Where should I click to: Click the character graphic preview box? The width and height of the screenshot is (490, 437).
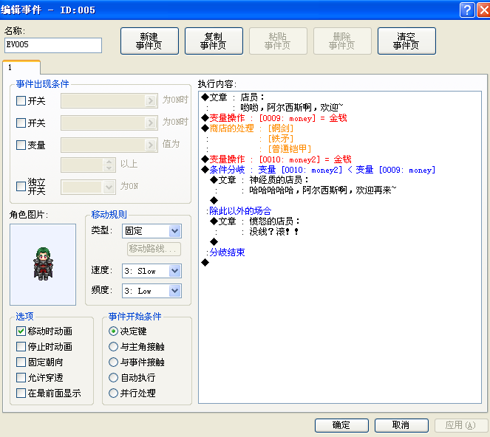(43, 264)
